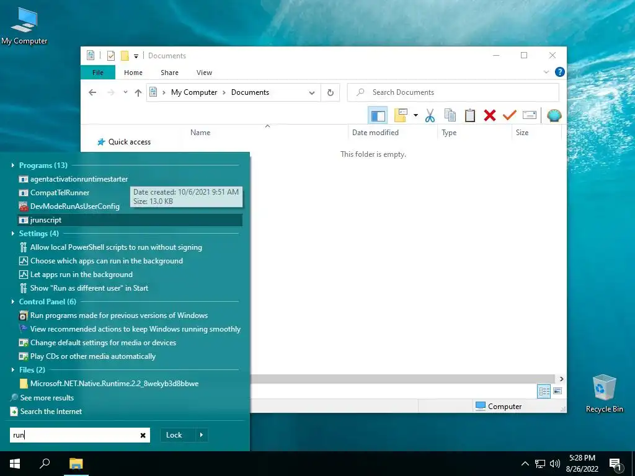Select Quick access in navigation pane
Screen dimensions: 635x476
coord(124,142)
